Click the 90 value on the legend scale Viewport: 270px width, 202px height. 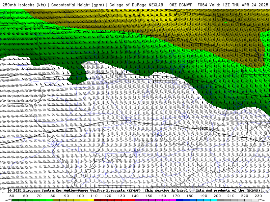(x=66, y=196)
